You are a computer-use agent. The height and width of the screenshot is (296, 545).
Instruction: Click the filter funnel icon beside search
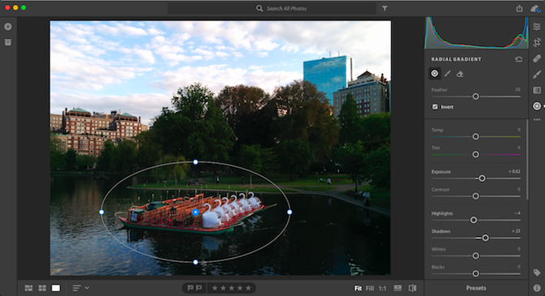pos(385,8)
